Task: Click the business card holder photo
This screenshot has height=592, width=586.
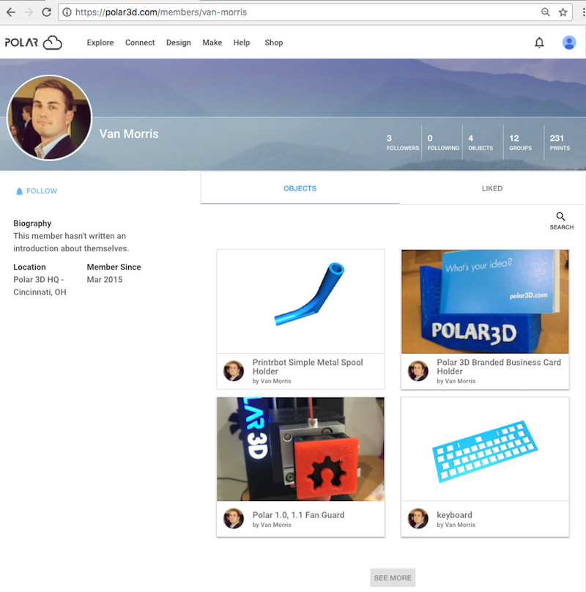Action: (485, 301)
